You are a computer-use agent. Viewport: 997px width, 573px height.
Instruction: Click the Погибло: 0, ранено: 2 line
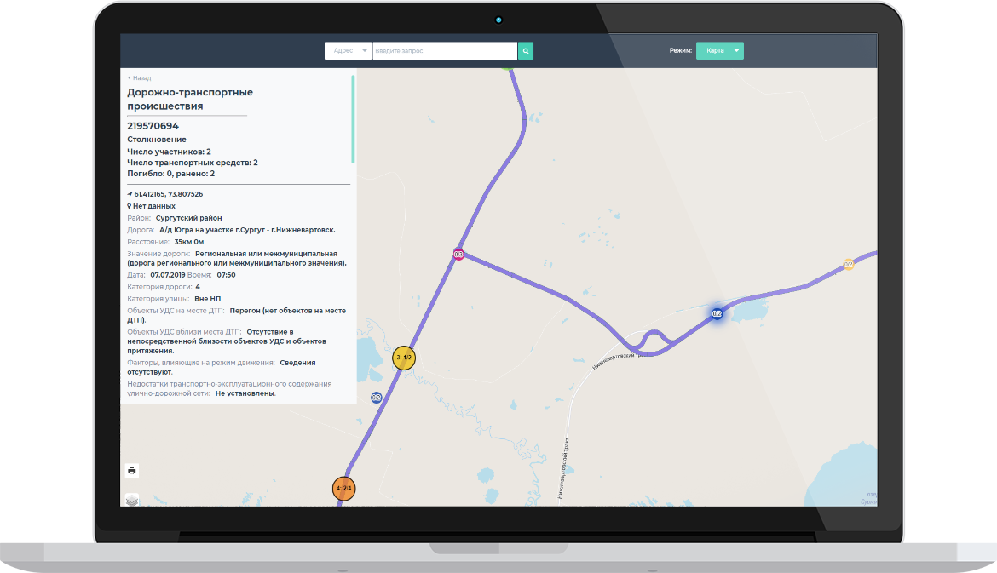coord(171,174)
